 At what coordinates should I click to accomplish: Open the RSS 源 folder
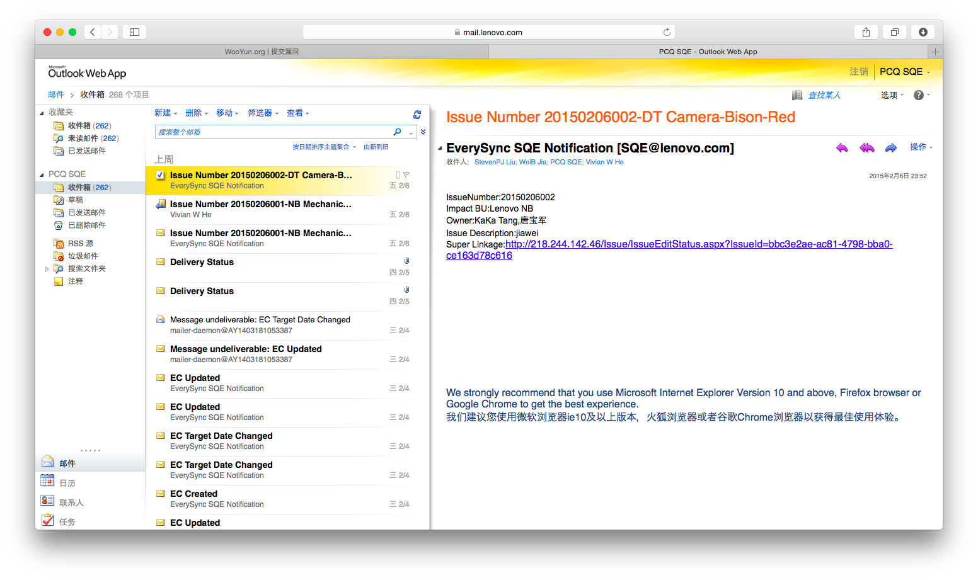tap(80, 243)
